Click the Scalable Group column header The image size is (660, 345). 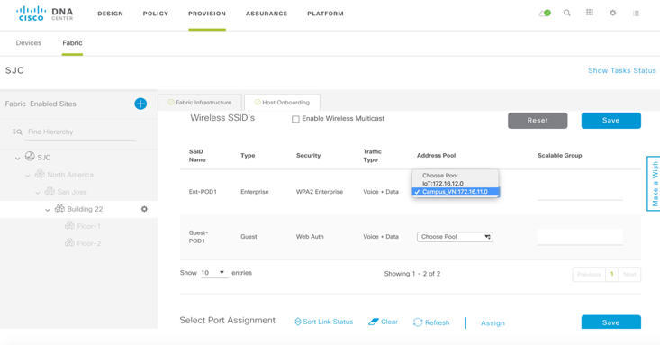pyautogui.click(x=560, y=156)
